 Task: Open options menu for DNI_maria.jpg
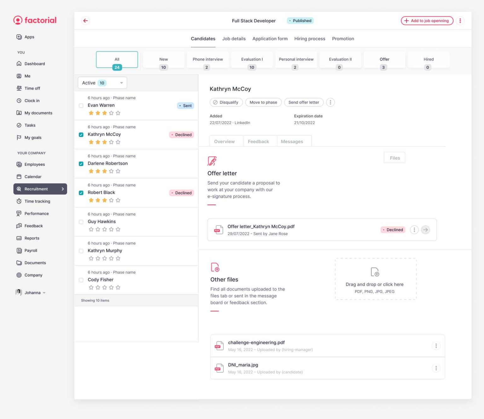tap(436, 368)
